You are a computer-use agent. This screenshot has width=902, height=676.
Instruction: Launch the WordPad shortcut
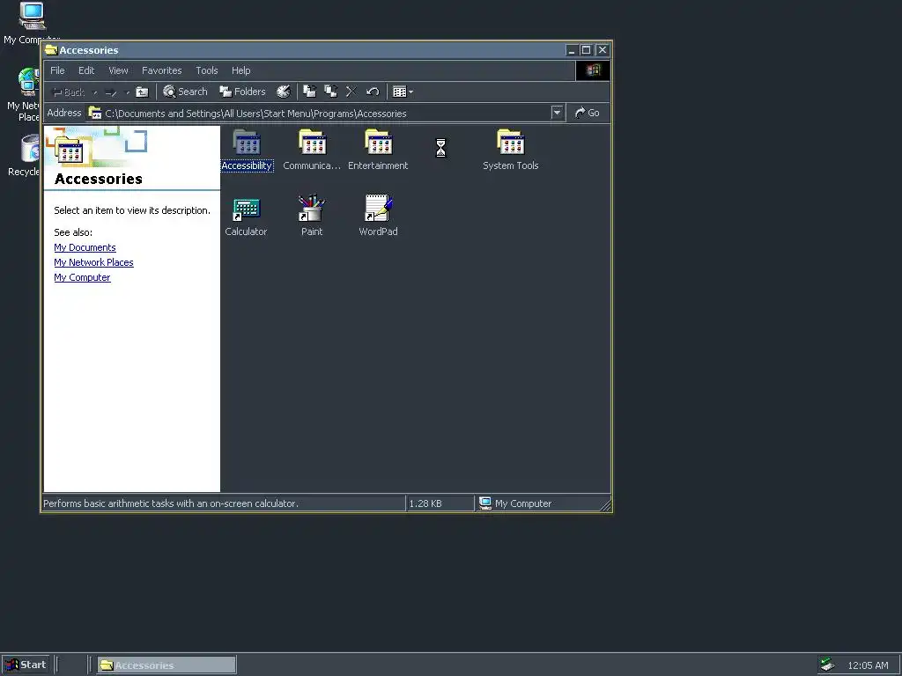click(x=378, y=216)
